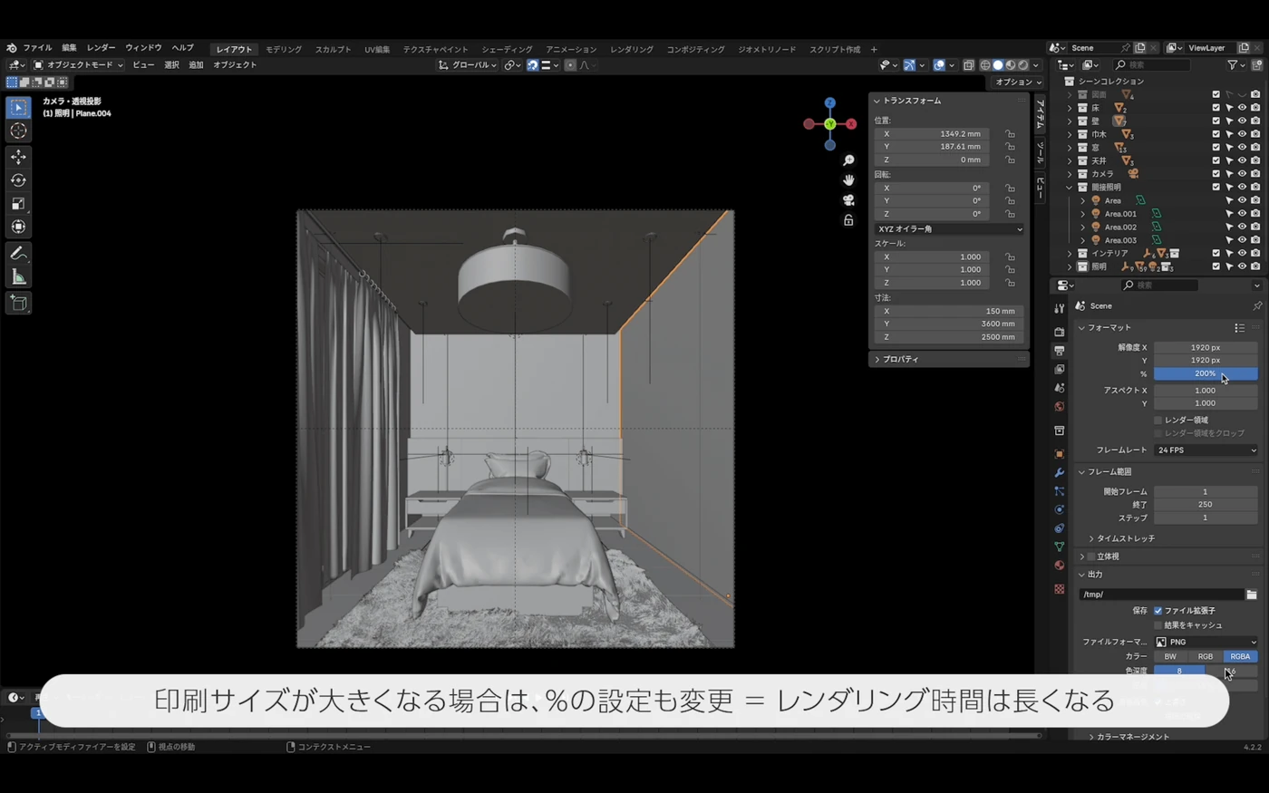Open the Object properties tab icon
This screenshot has height=793, width=1269.
[x=1059, y=453]
